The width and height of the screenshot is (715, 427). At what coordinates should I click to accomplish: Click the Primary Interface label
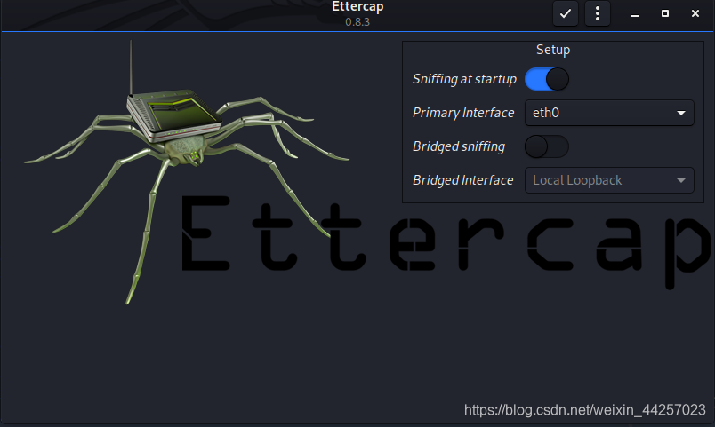pos(463,113)
